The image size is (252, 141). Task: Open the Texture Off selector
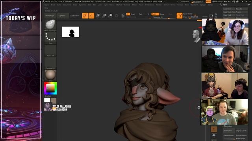(50, 63)
